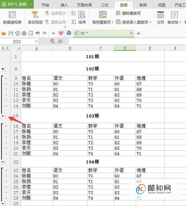
Task: Collapse the 103班 group with minus at row 22
Action: click(x=3, y=162)
